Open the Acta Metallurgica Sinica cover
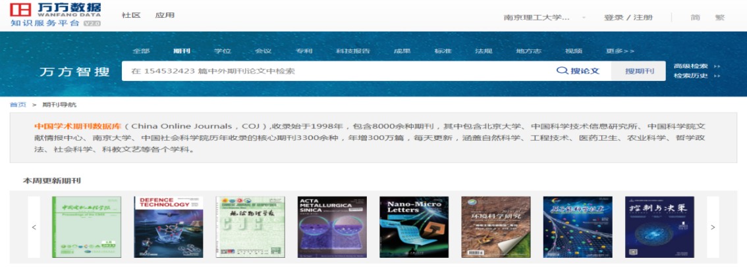This screenshot has width=747, height=267. 333,227
